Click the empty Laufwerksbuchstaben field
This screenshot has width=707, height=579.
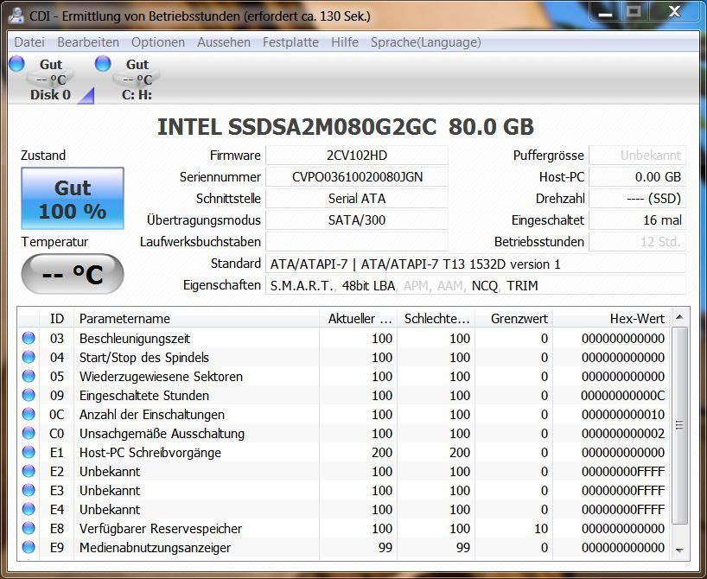357,242
